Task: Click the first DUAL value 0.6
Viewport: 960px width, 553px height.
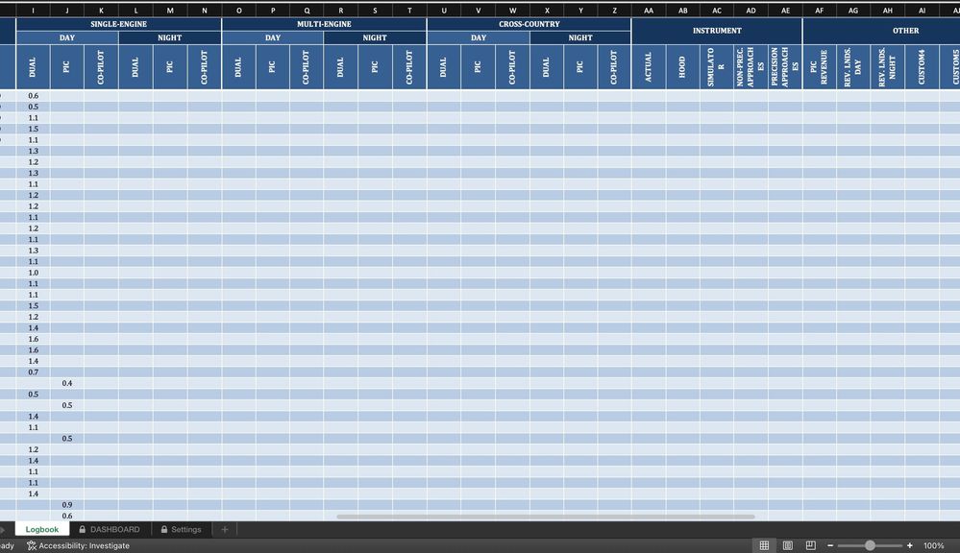Action: tap(33, 95)
